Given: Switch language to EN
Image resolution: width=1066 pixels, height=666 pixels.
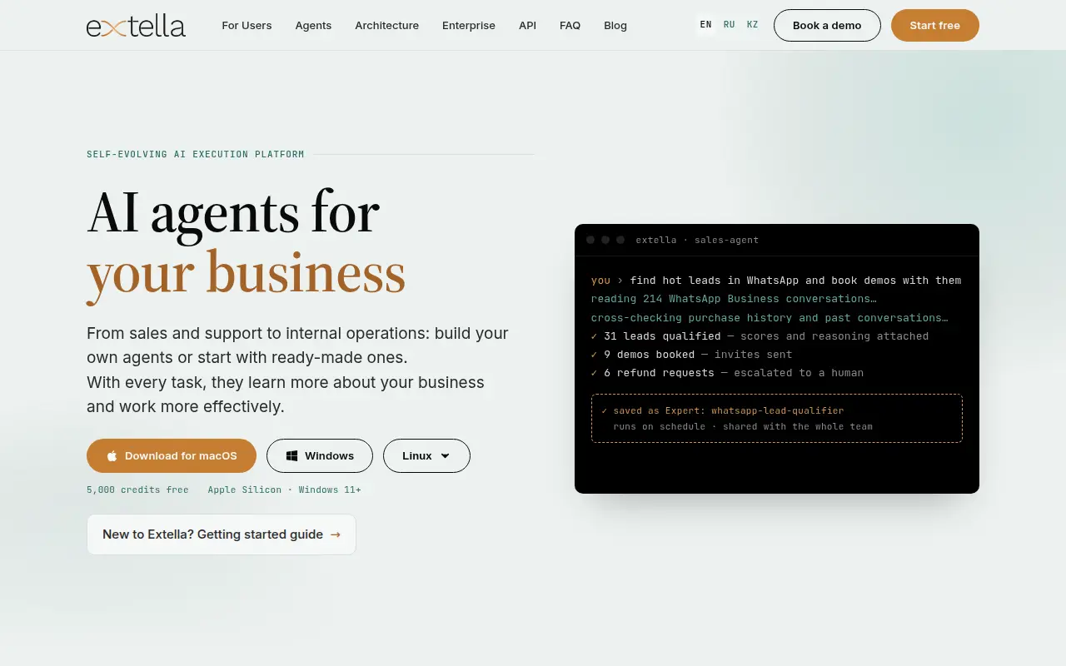Looking at the screenshot, I should [x=706, y=25].
